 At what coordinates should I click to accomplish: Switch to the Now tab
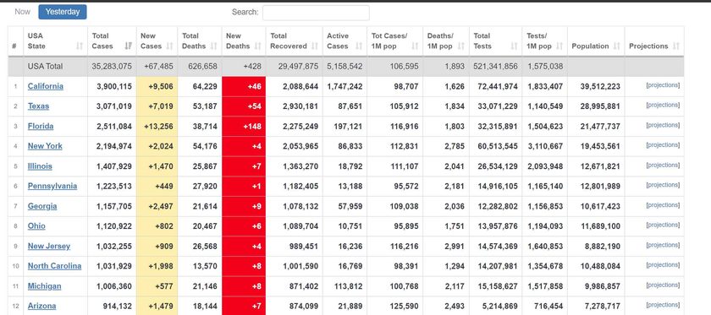point(22,12)
